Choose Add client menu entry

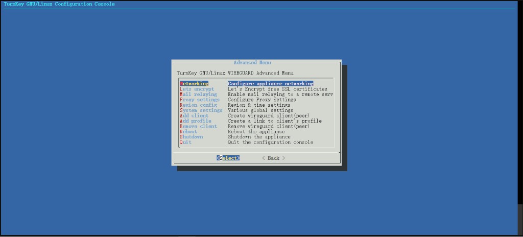[x=194, y=115]
